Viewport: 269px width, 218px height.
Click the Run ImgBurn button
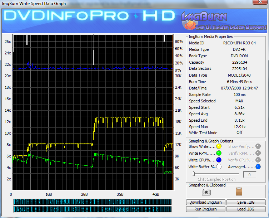205,209
